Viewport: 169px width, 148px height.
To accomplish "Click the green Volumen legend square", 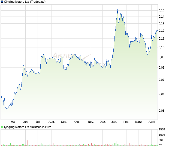I will (2, 127).
